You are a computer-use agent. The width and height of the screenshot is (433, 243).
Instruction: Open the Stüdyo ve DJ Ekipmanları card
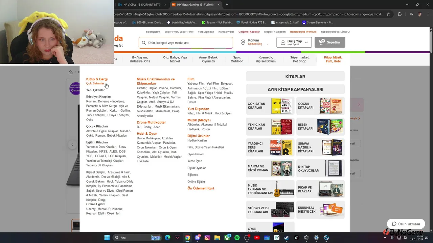pos(270,210)
